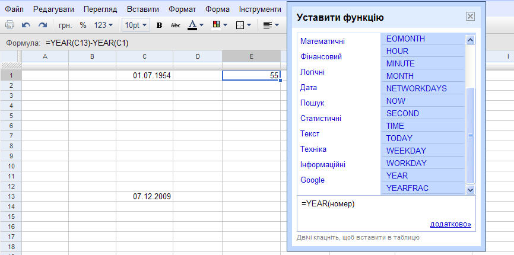The width and height of the screenshot is (514, 255).
Task: Open the Файл menu
Action: point(14,9)
